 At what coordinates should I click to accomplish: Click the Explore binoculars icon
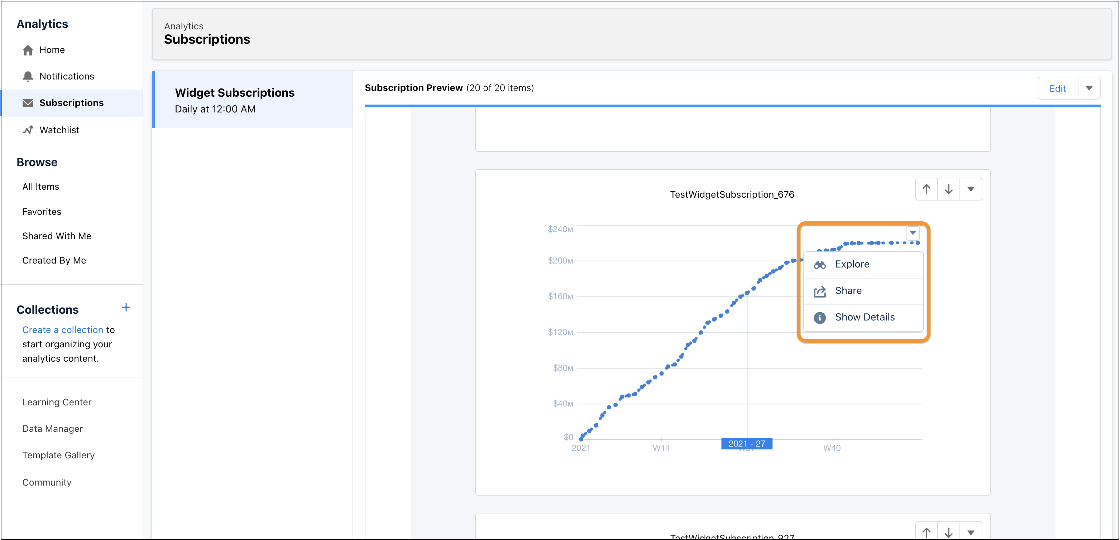click(x=819, y=265)
